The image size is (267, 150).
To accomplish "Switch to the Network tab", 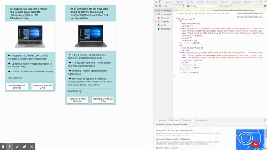I will (200, 2).
